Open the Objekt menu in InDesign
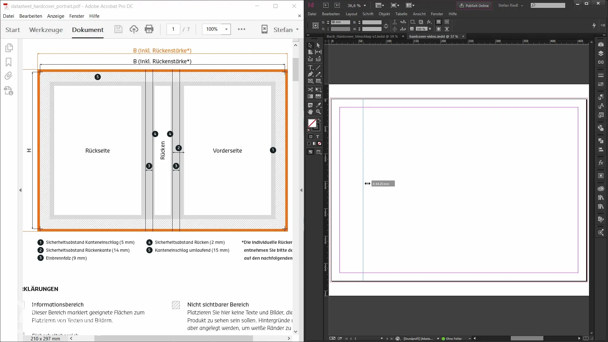 384,14
